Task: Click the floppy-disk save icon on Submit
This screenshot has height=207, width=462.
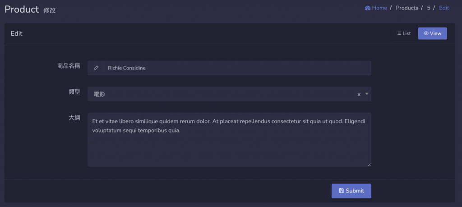Action: [342, 191]
